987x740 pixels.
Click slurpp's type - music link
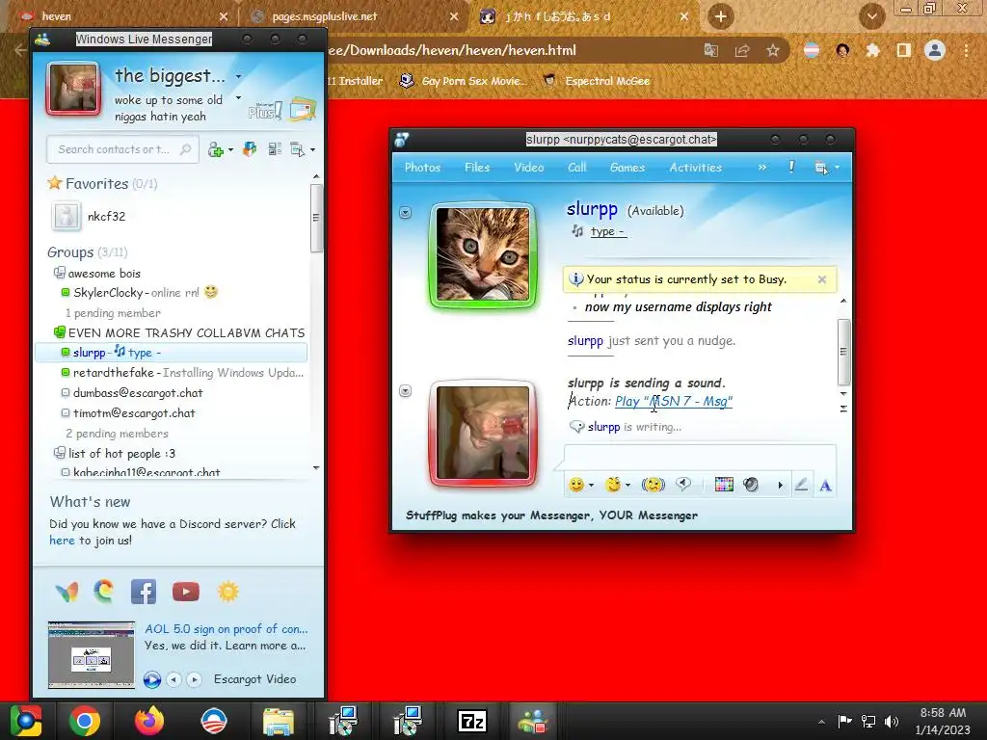point(607,231)
